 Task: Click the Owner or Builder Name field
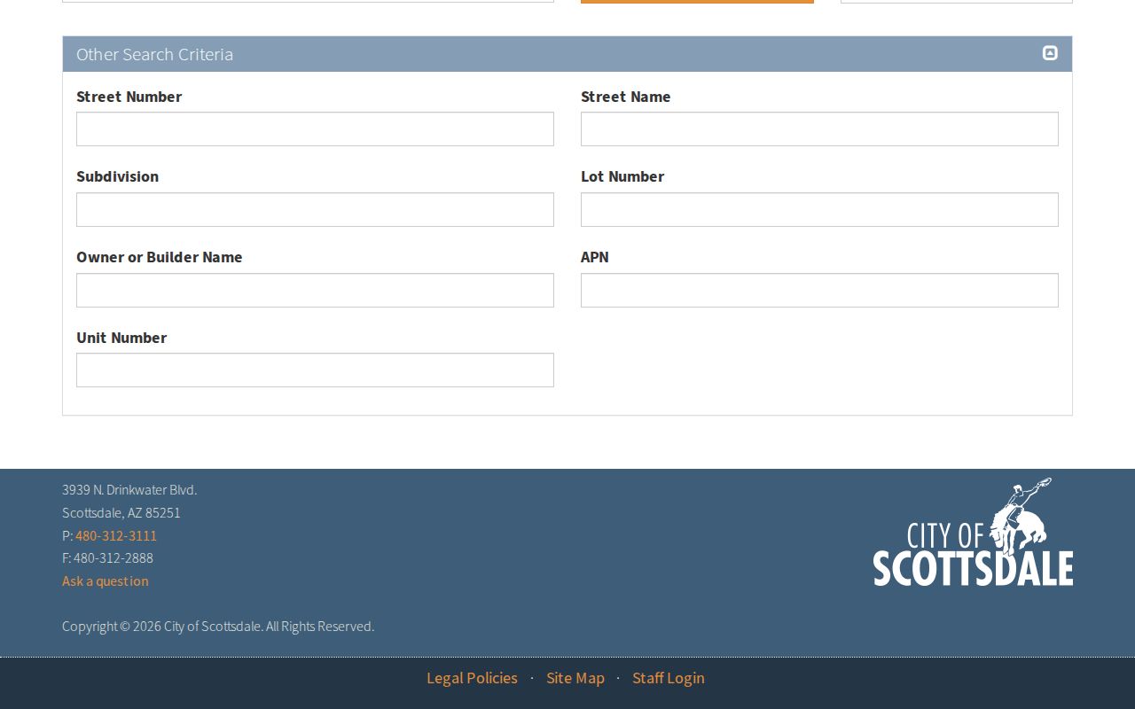tap(315, 291)
